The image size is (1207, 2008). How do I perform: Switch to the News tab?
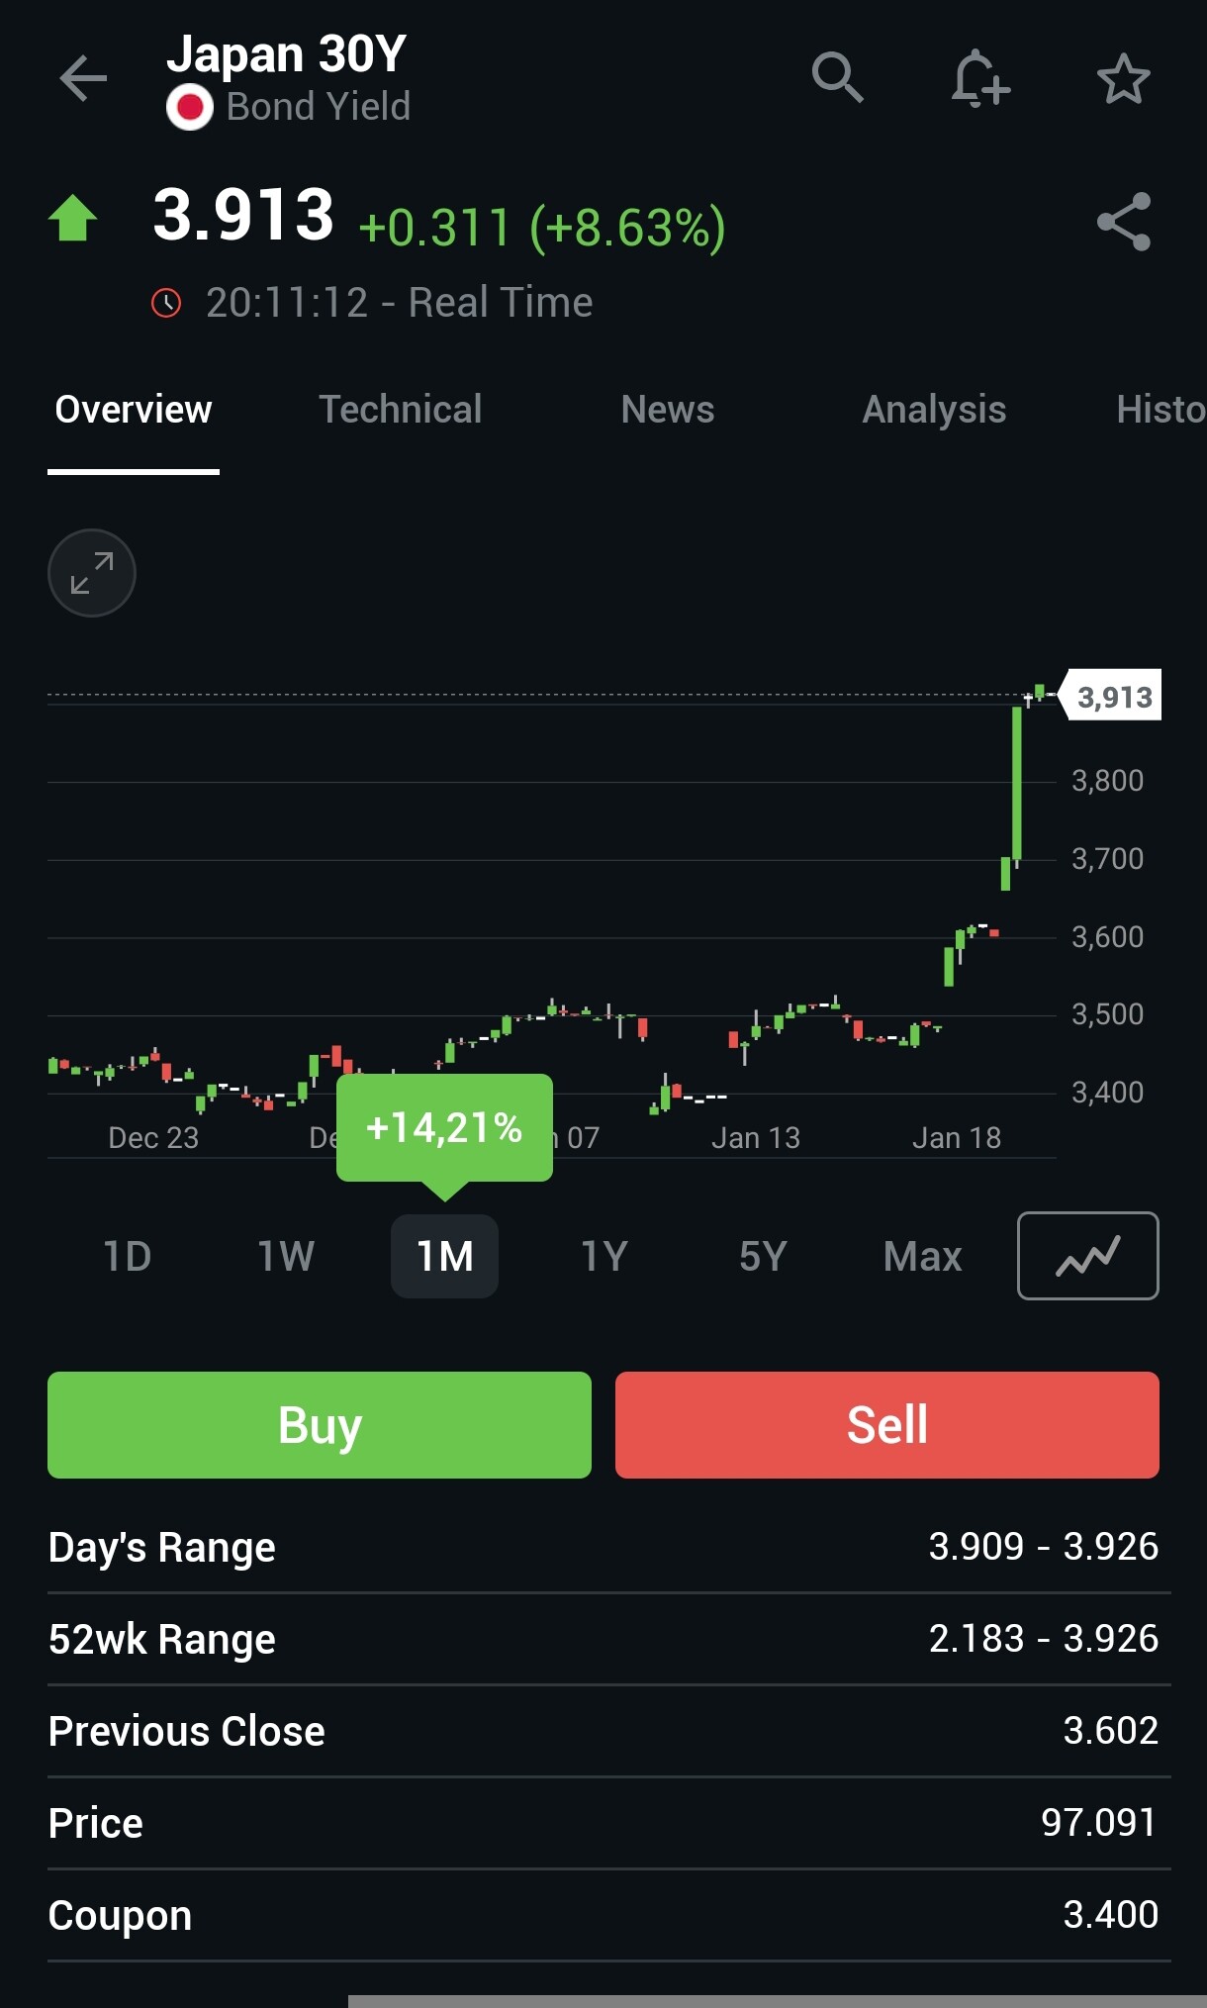[668, 410]
